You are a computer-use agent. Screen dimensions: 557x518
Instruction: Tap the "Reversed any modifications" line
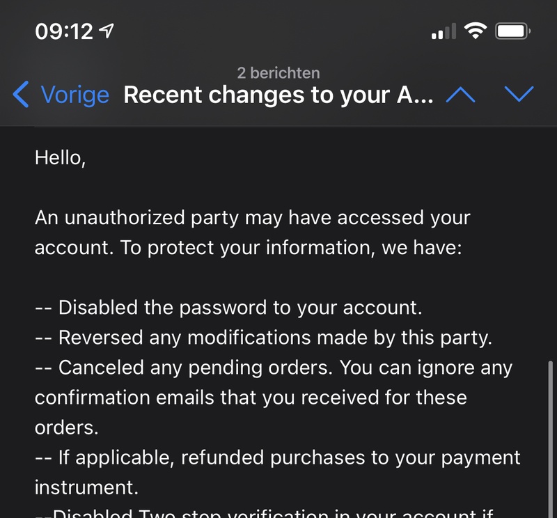(x=264, y=338)
